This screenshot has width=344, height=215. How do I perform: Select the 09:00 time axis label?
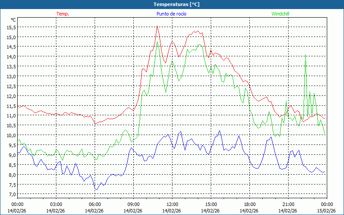133,204
